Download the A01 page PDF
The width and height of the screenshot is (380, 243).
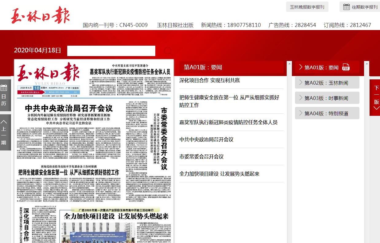[x=346, y=67]
